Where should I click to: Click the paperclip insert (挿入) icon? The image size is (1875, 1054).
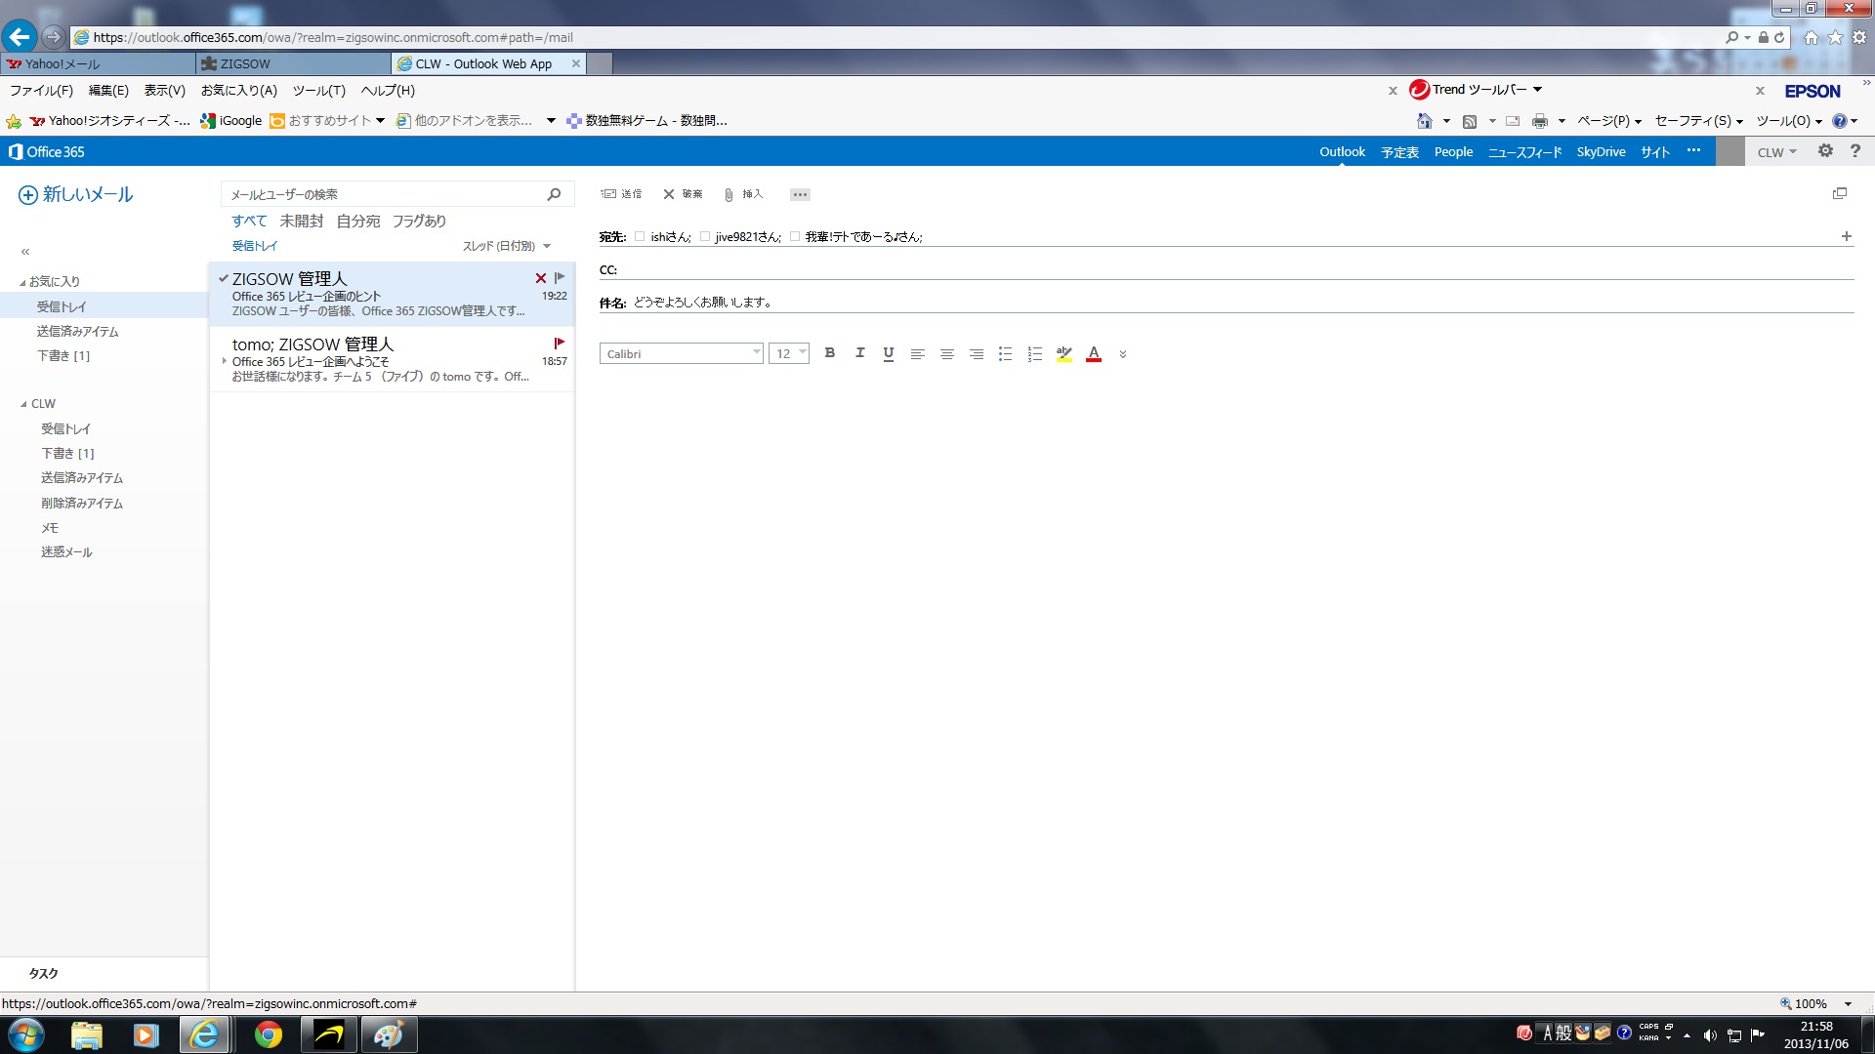(x=729, y=194)
